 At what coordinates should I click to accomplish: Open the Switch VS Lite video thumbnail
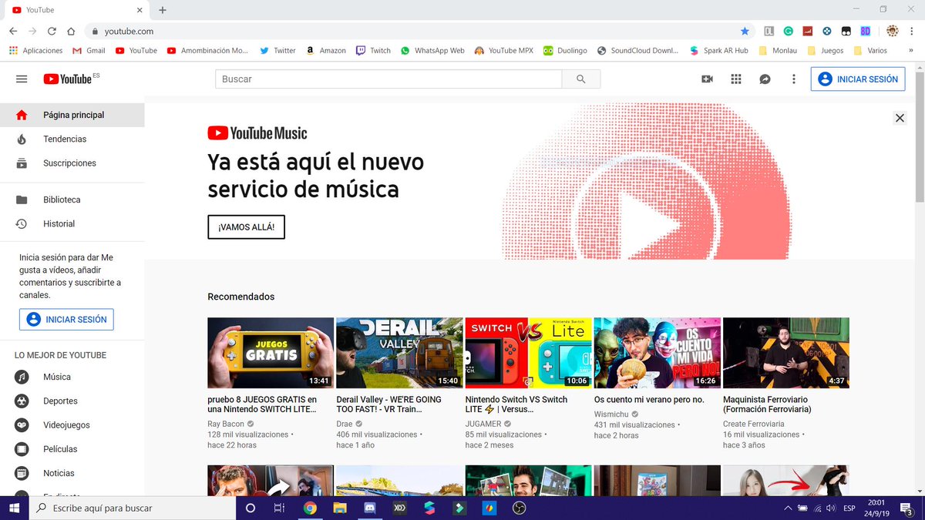528,353
